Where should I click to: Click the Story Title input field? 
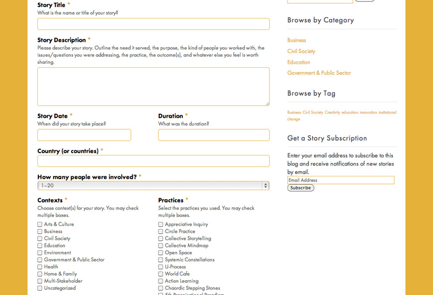click(x=153, y=24)
